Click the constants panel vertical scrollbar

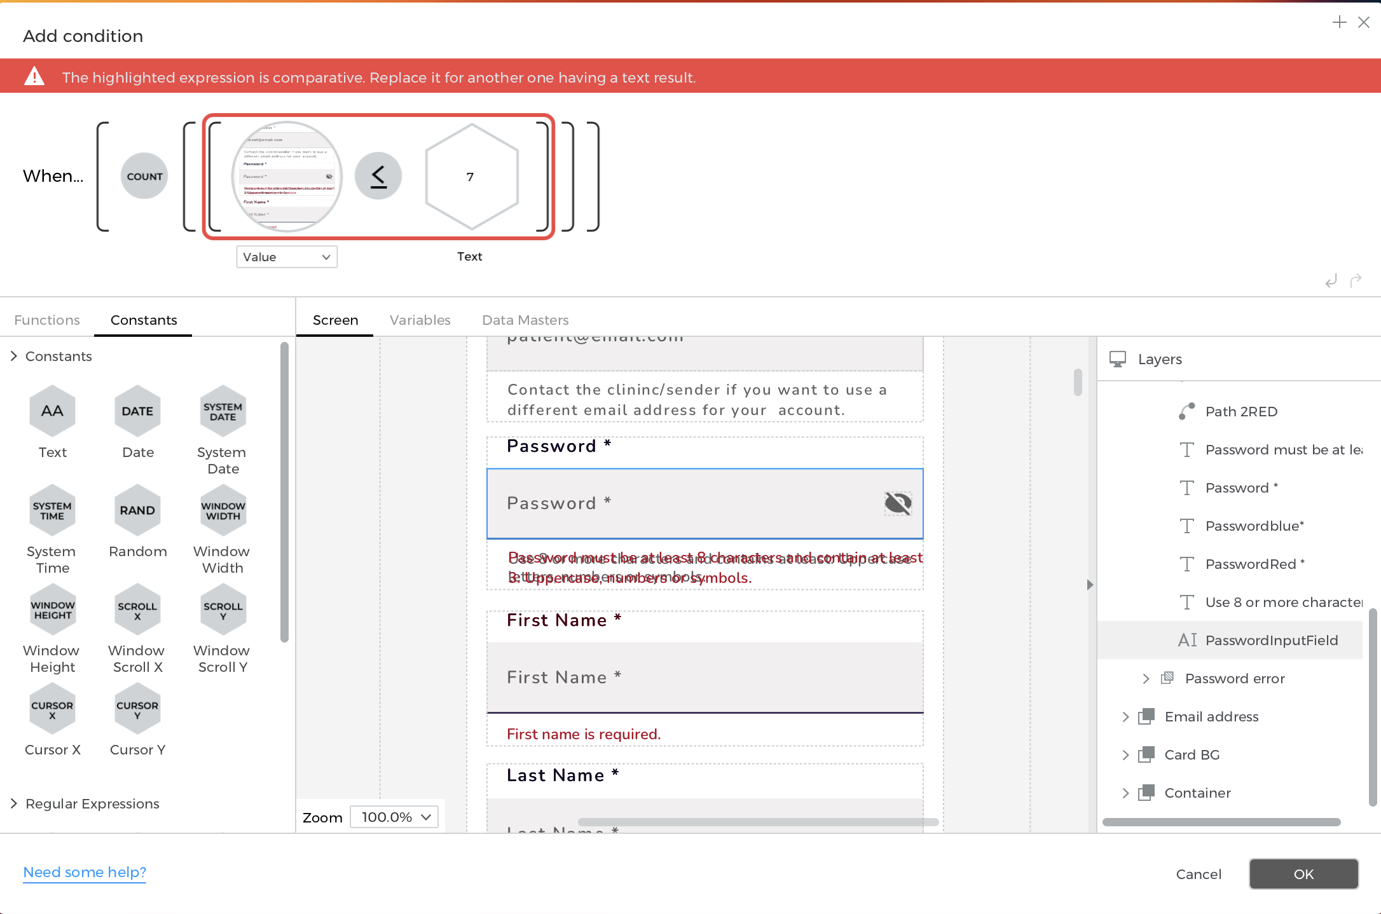pyautogui.click(x=284, y=493)
